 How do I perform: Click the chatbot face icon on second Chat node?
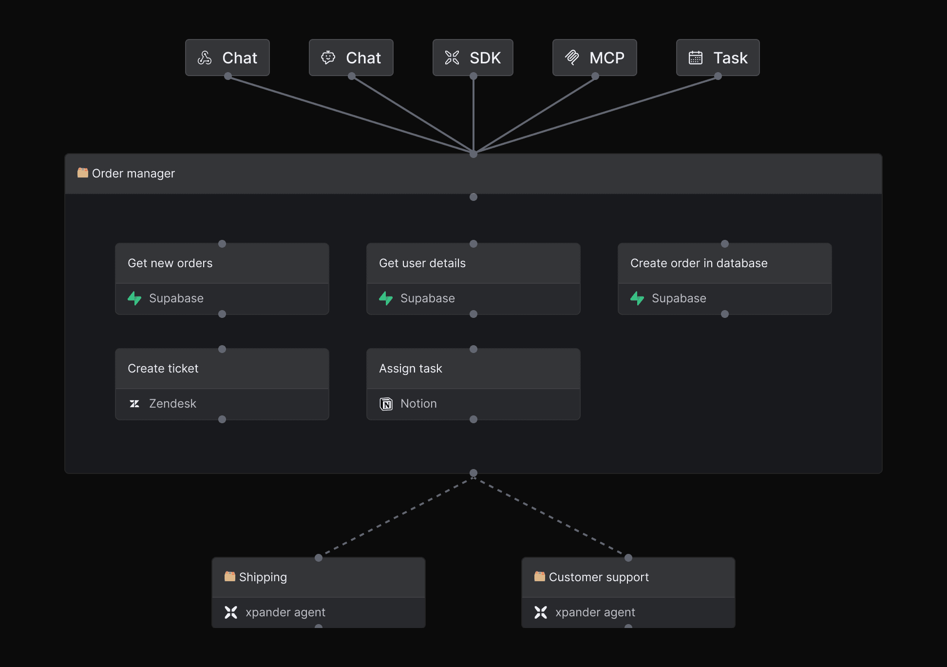pos(328,58)
